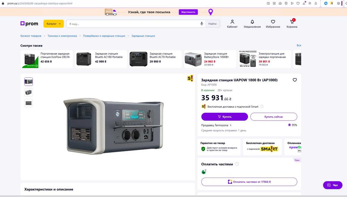Image resolution: width=347 pixels, height=197 pixels.
Task: Click the site lock icon in address bar
Action: click(x=3, y=3)
